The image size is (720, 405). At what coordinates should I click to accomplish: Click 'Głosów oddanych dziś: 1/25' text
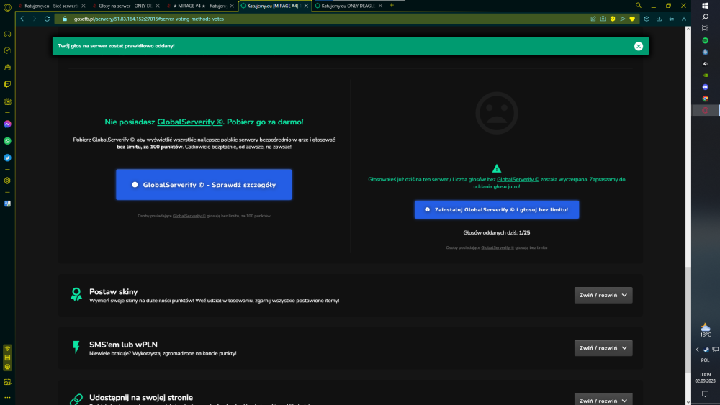coord(496,232)
